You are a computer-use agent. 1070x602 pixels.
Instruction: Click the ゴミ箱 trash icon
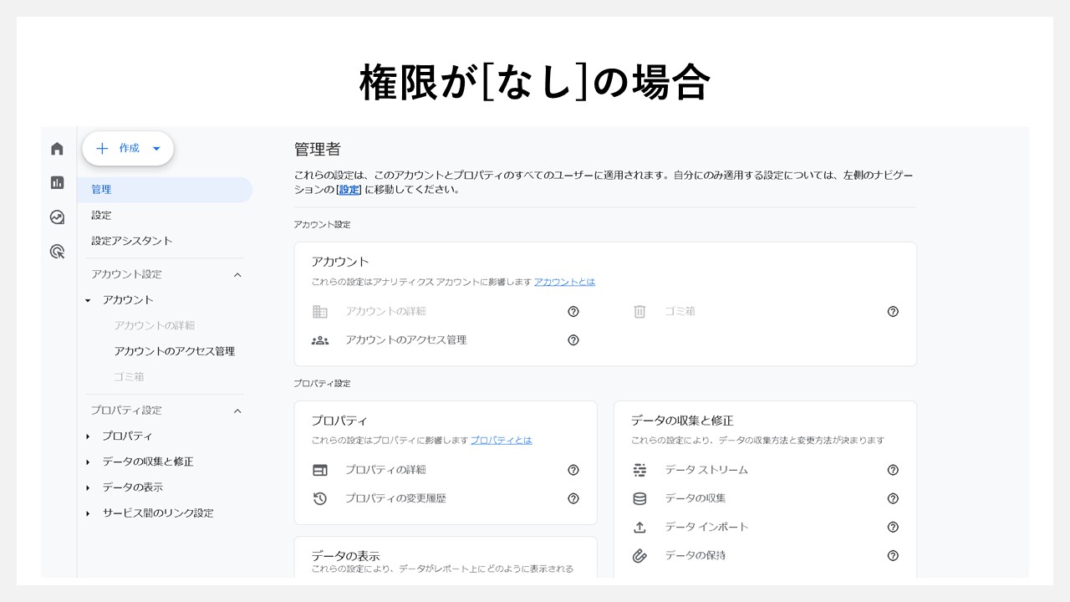639,311
